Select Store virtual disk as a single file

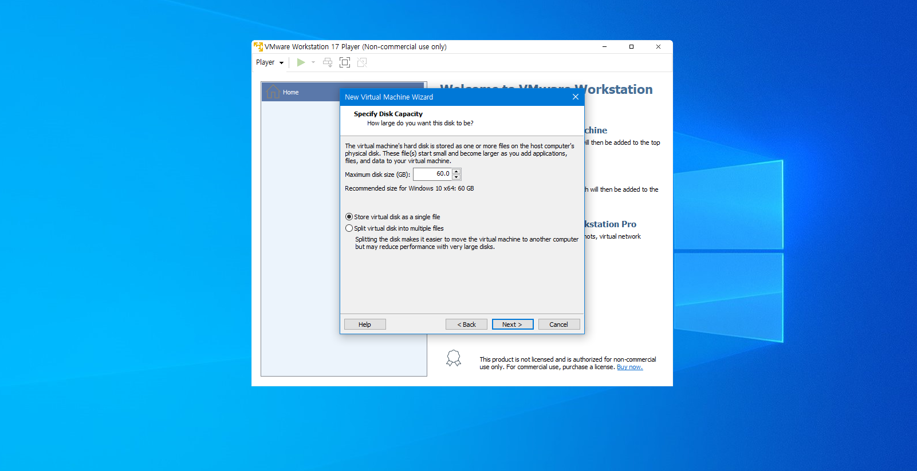[393, 217]
